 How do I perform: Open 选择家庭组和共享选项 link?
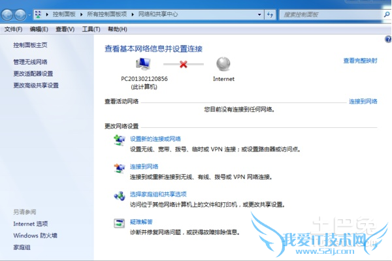coord(158,194)
